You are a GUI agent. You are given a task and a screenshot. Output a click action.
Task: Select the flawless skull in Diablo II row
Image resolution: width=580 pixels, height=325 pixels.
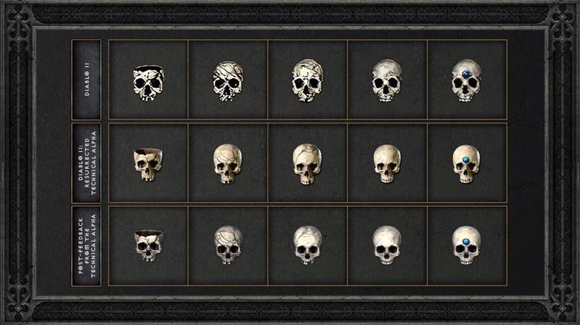point(387,81)
